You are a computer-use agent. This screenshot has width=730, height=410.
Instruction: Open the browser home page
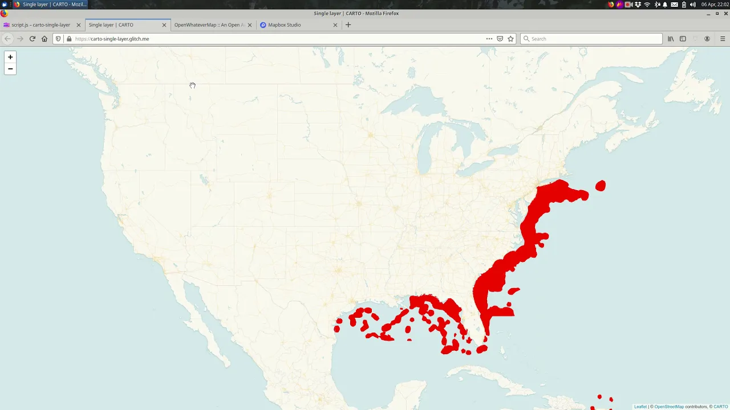[44, 39]
